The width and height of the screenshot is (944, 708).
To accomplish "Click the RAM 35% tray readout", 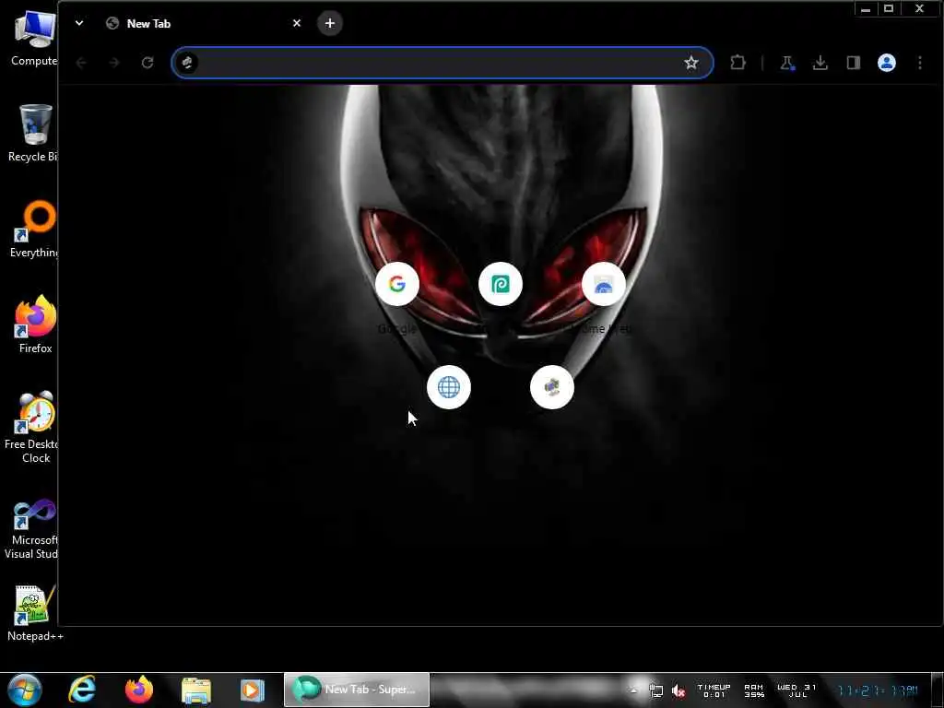I will click(x=754, y=690).
